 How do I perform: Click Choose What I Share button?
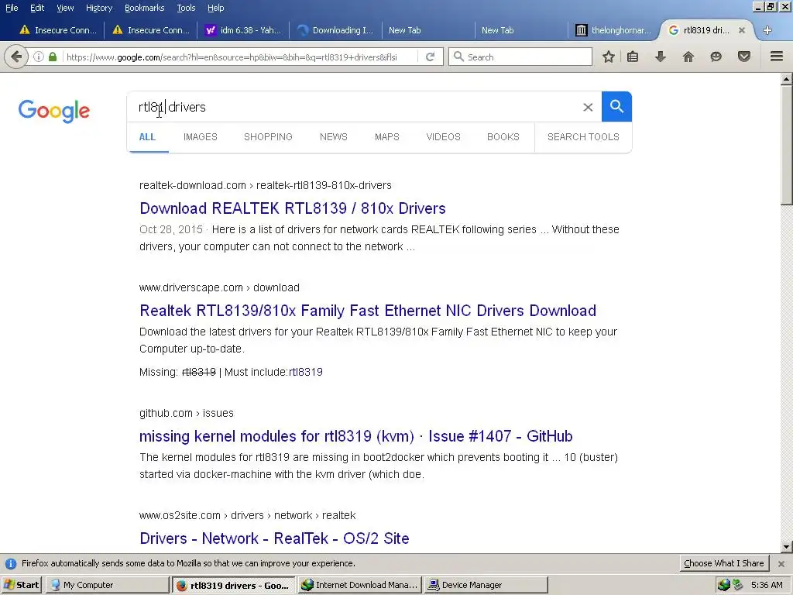point(724,564)
